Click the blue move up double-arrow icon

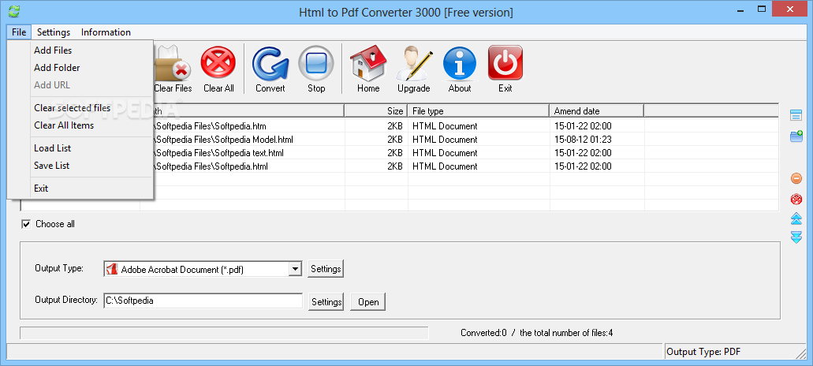pos(796,218)
